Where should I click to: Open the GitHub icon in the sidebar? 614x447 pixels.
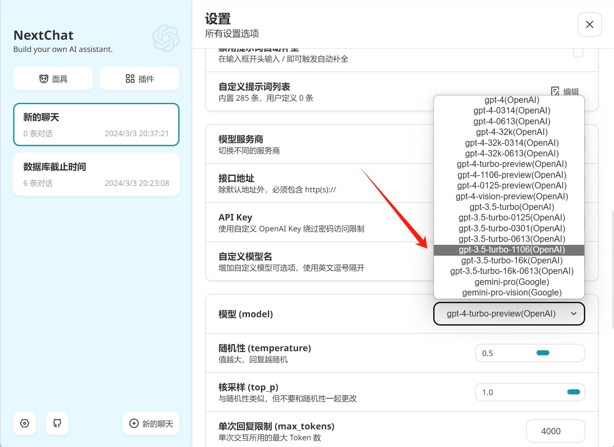[57, 424]
